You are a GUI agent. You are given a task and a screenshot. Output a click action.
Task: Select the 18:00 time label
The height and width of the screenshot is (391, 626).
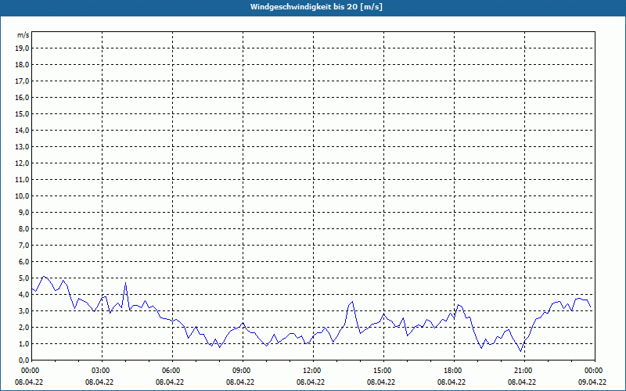tap(454, 371)
